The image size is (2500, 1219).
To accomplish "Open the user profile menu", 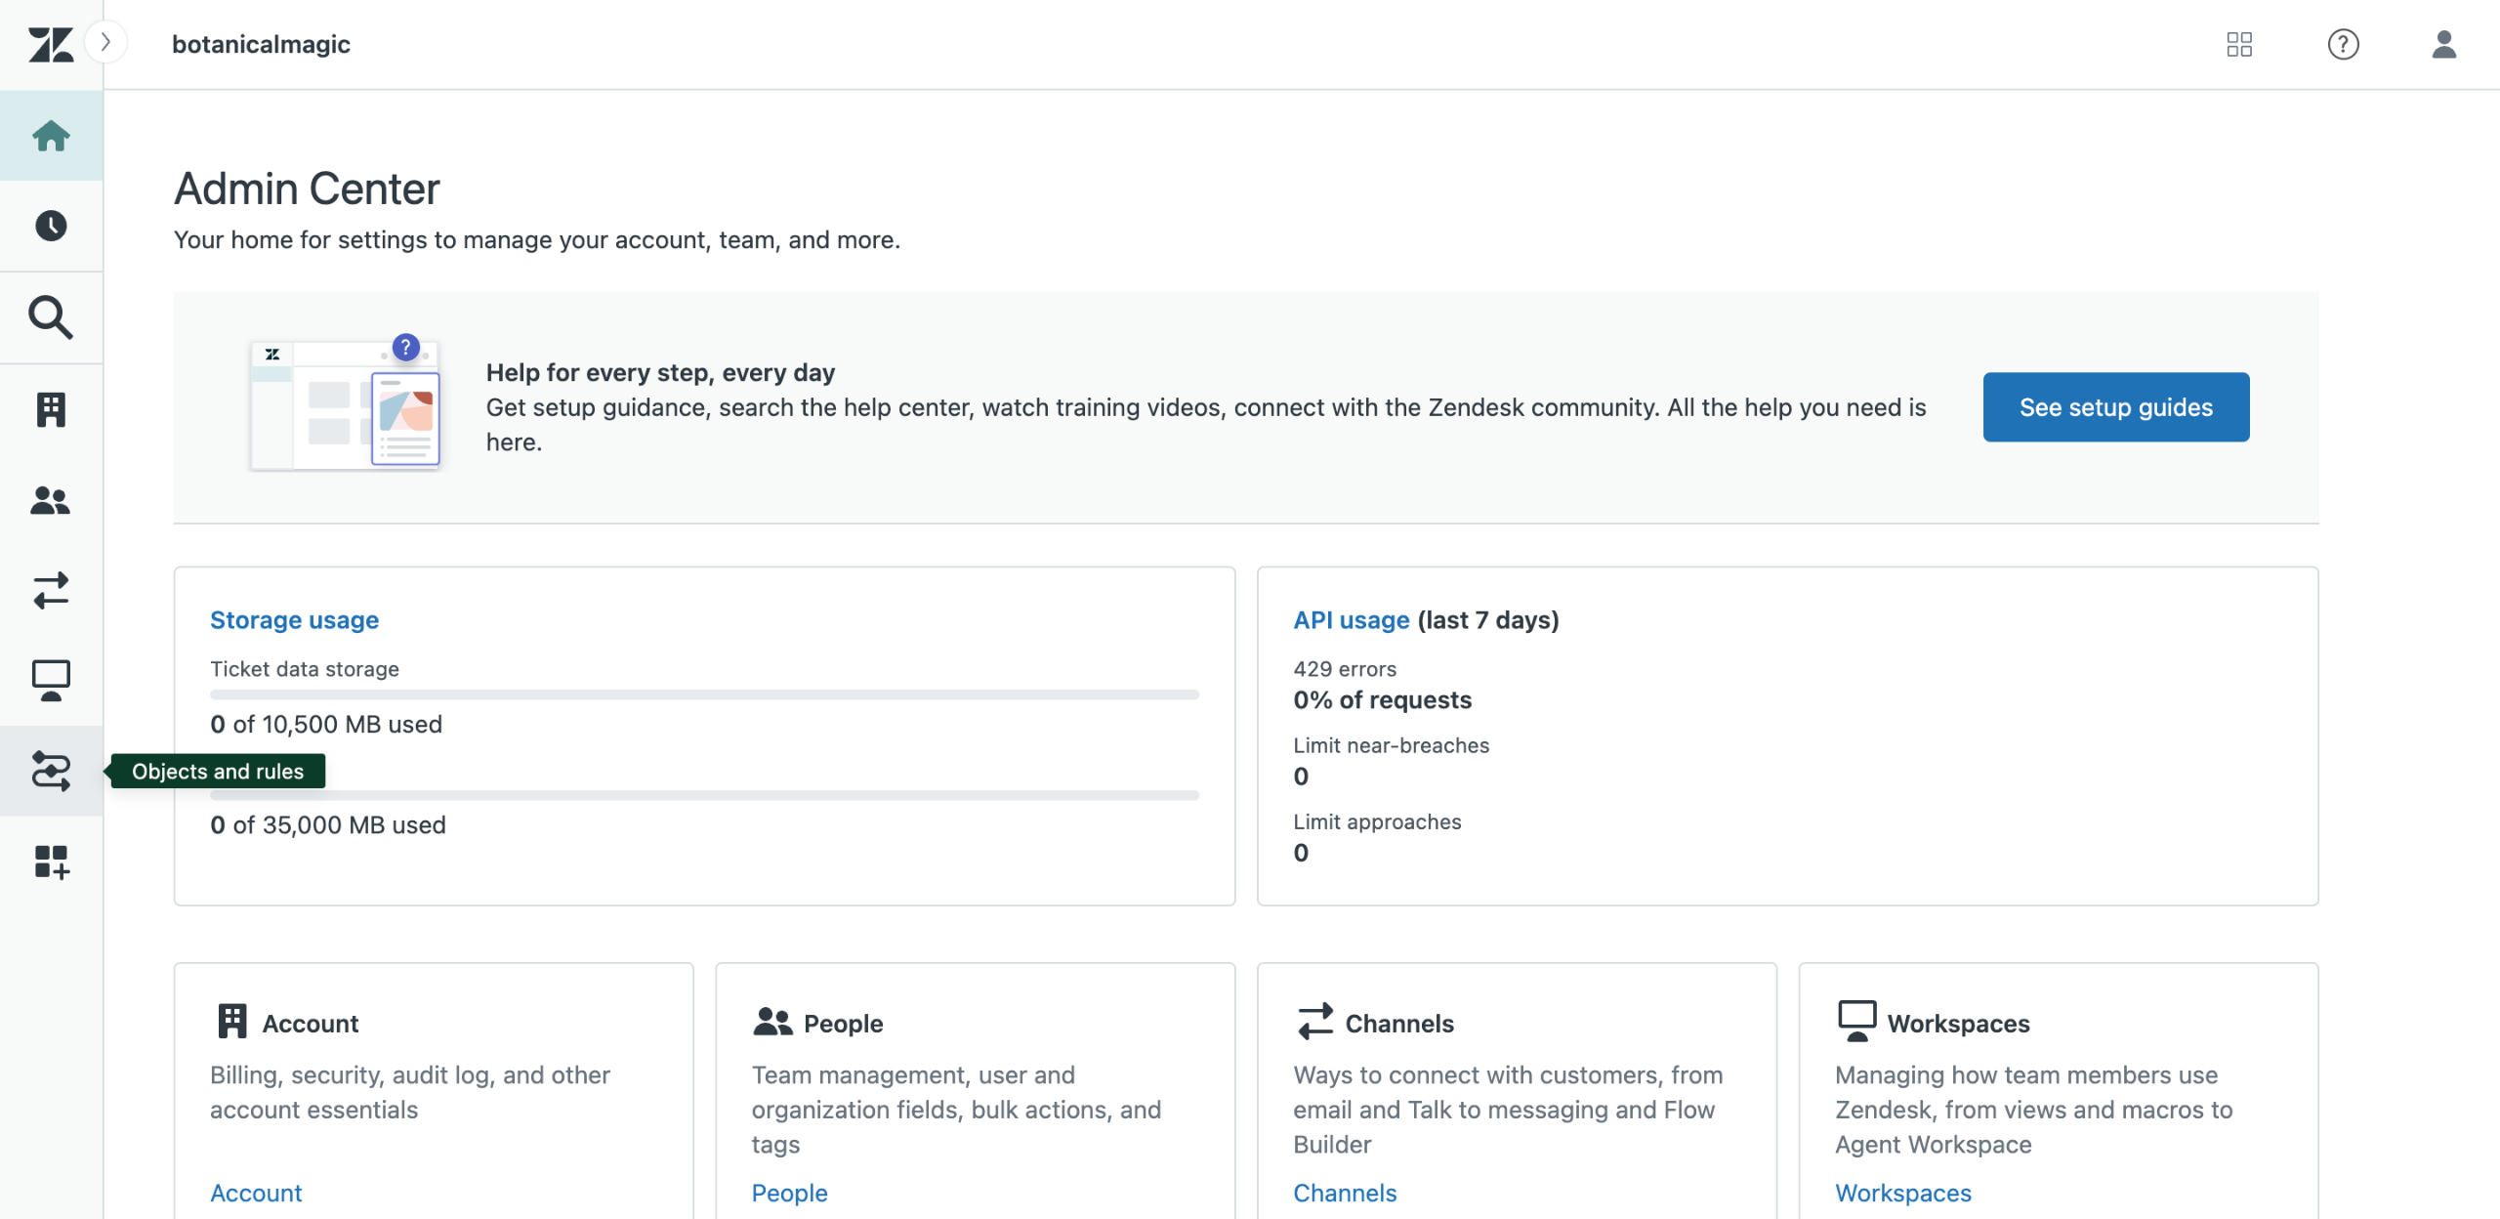I will click(x=2443, y=44).
